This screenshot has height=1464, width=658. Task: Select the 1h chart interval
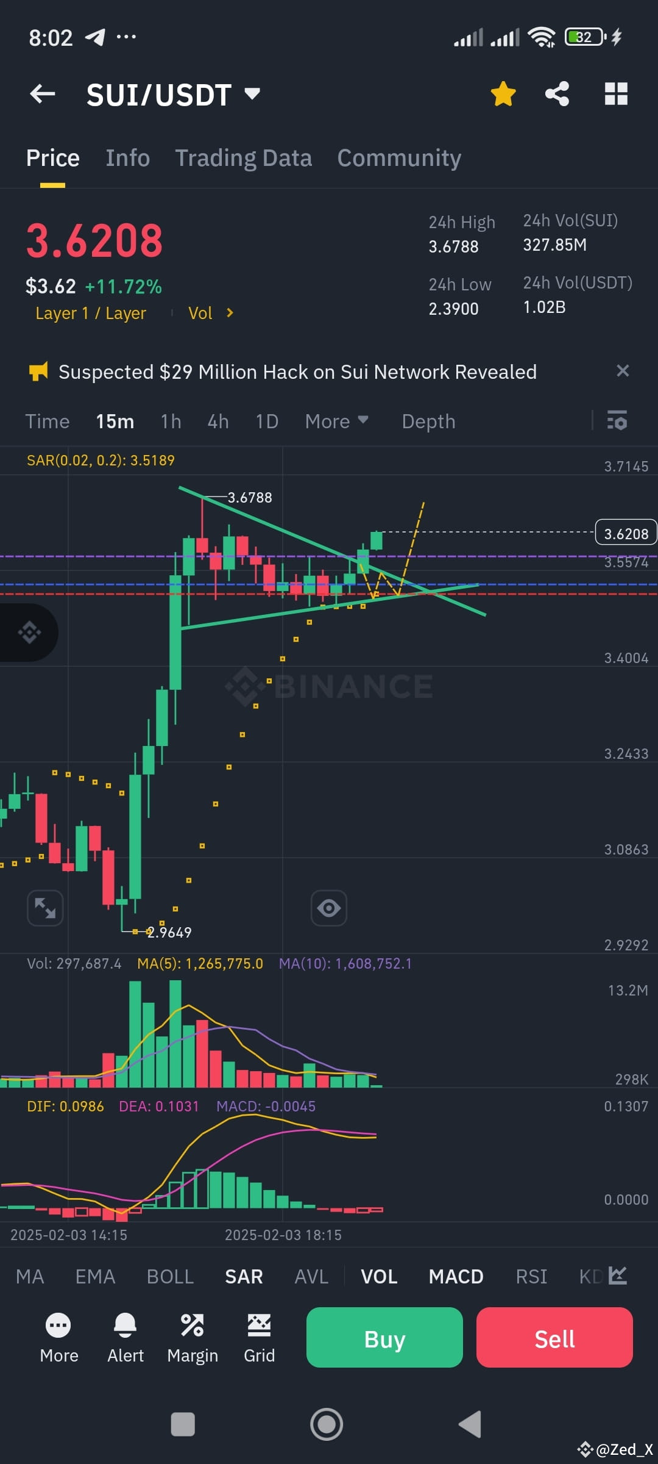[x=171, y=422]
